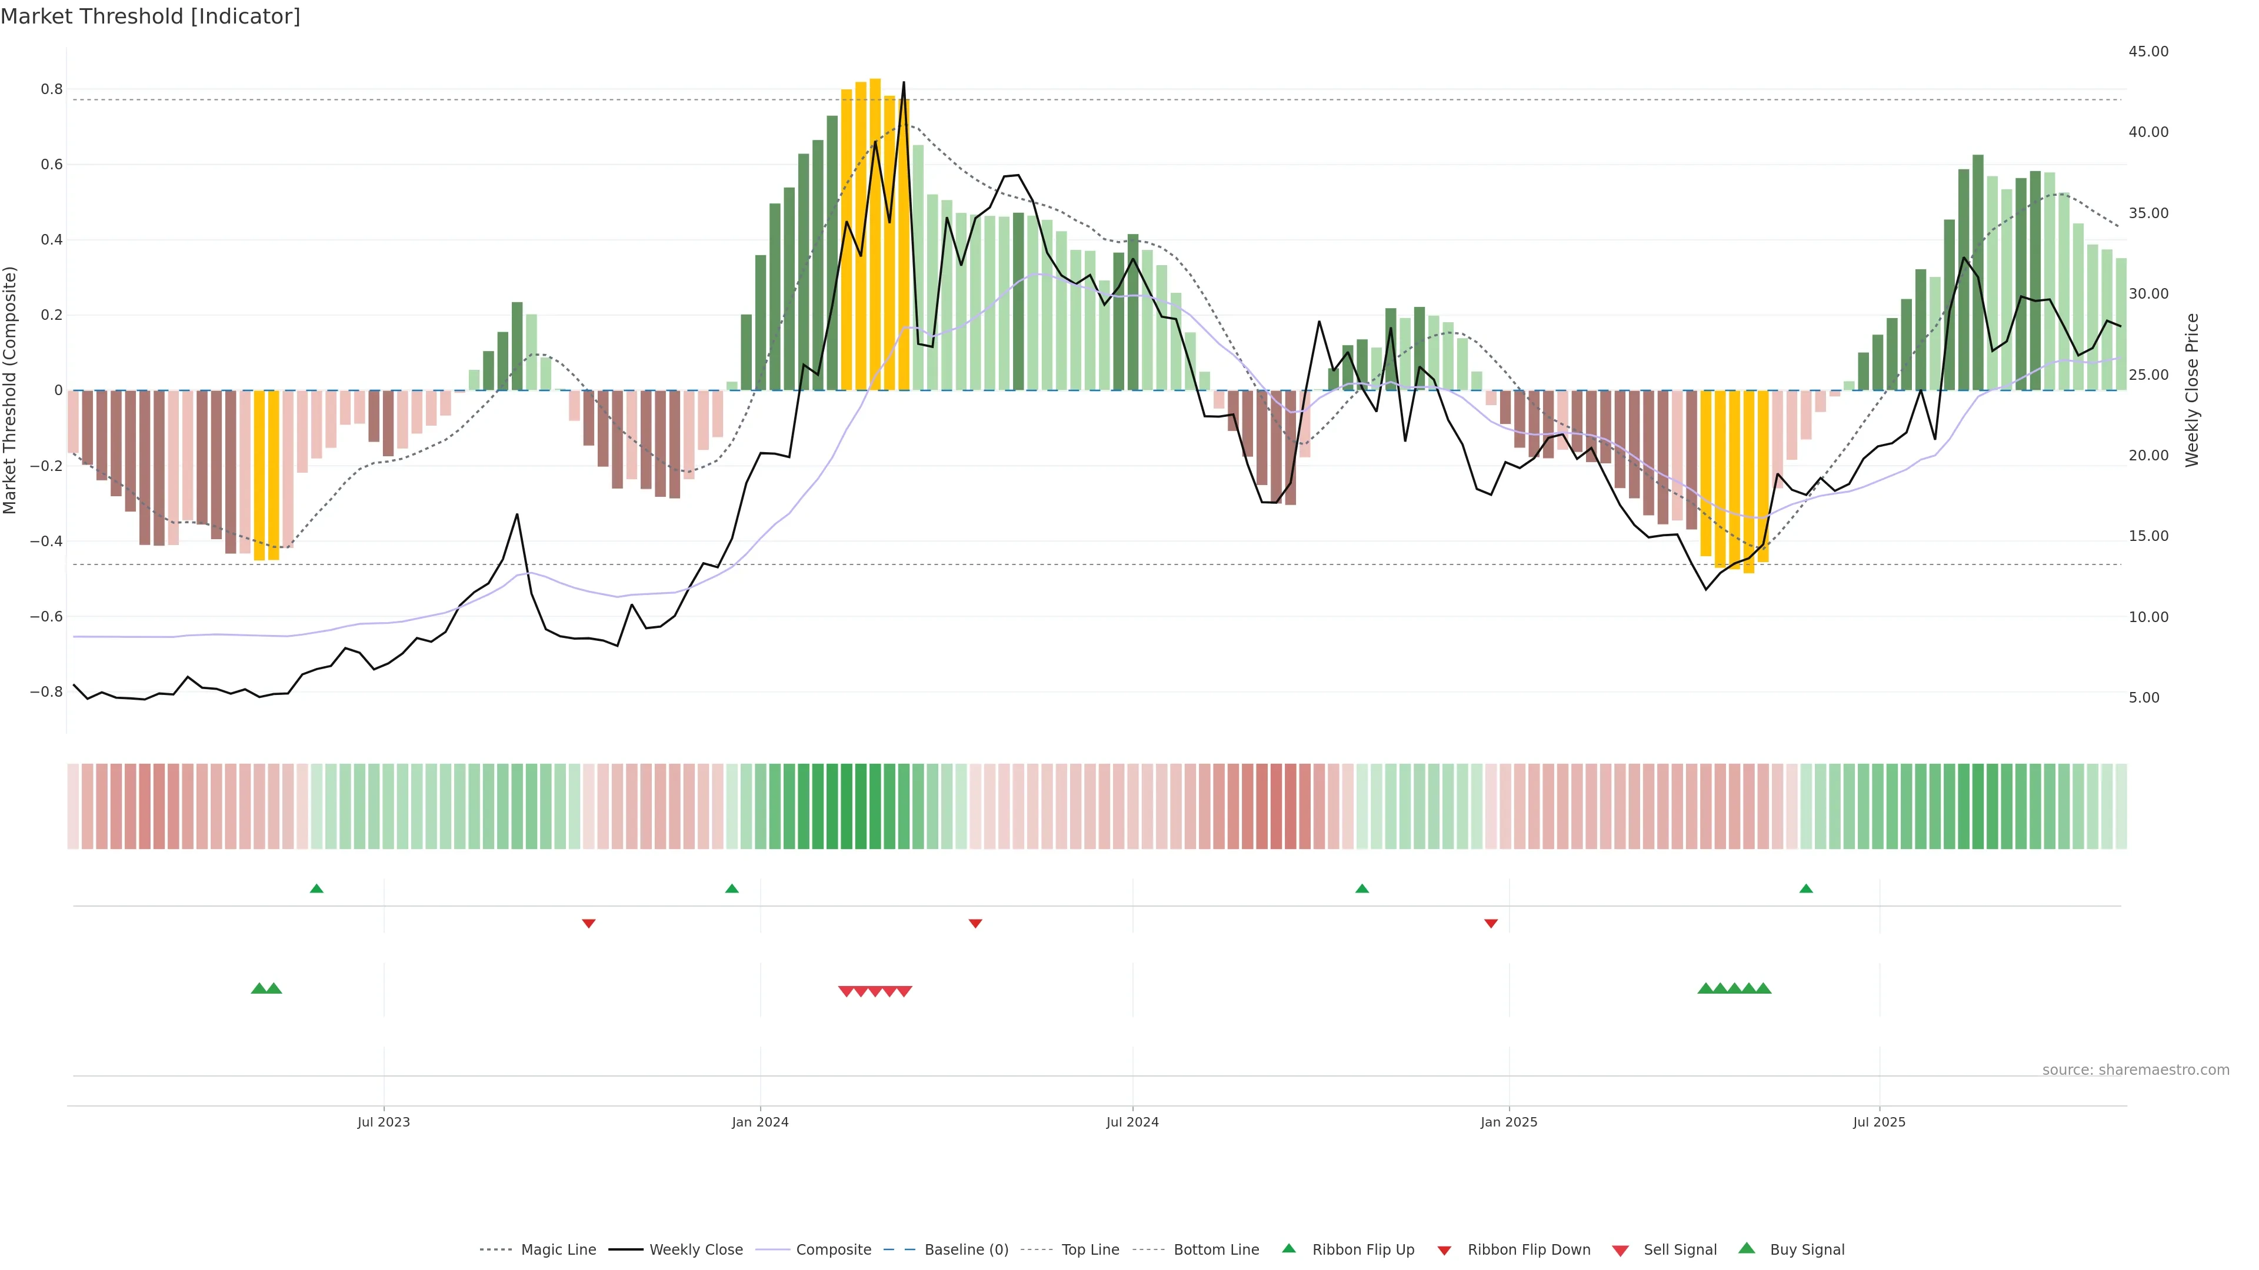2259x1270 pixels.
Task: Click the source: sharemaestro.com text
Action: click(x=2135, y=1070)
